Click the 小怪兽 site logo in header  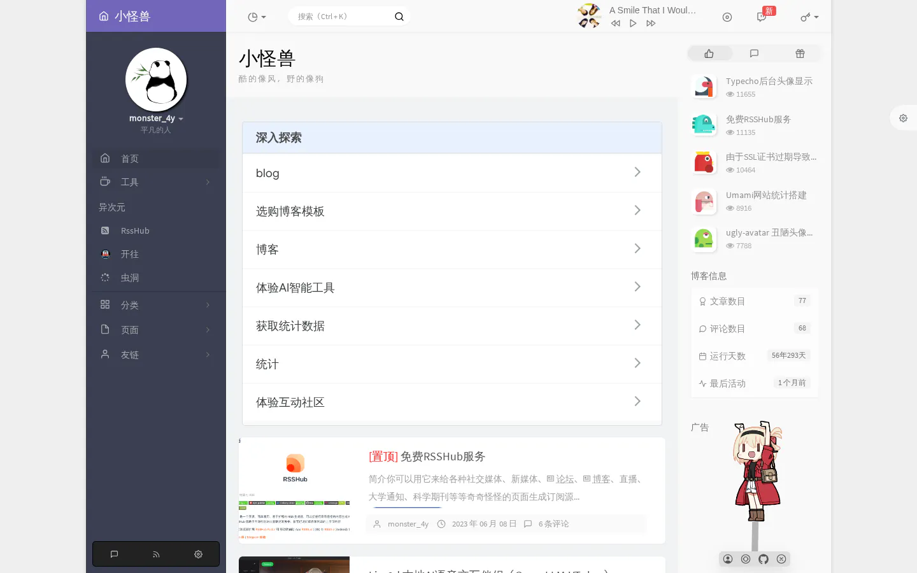[x=125, y=16]
